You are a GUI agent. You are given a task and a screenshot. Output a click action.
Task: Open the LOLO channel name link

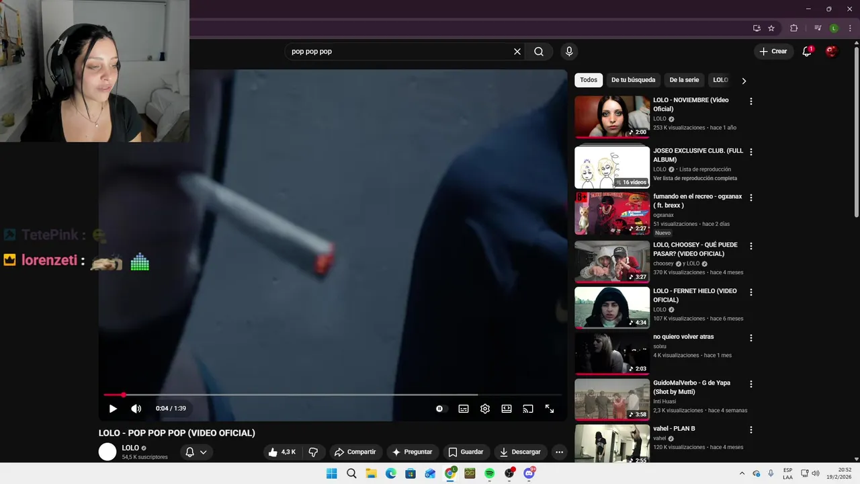130,448
